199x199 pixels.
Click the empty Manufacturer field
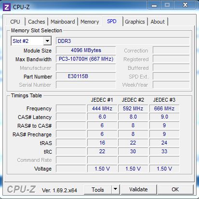pyautogui.click(x=86, y=67)
